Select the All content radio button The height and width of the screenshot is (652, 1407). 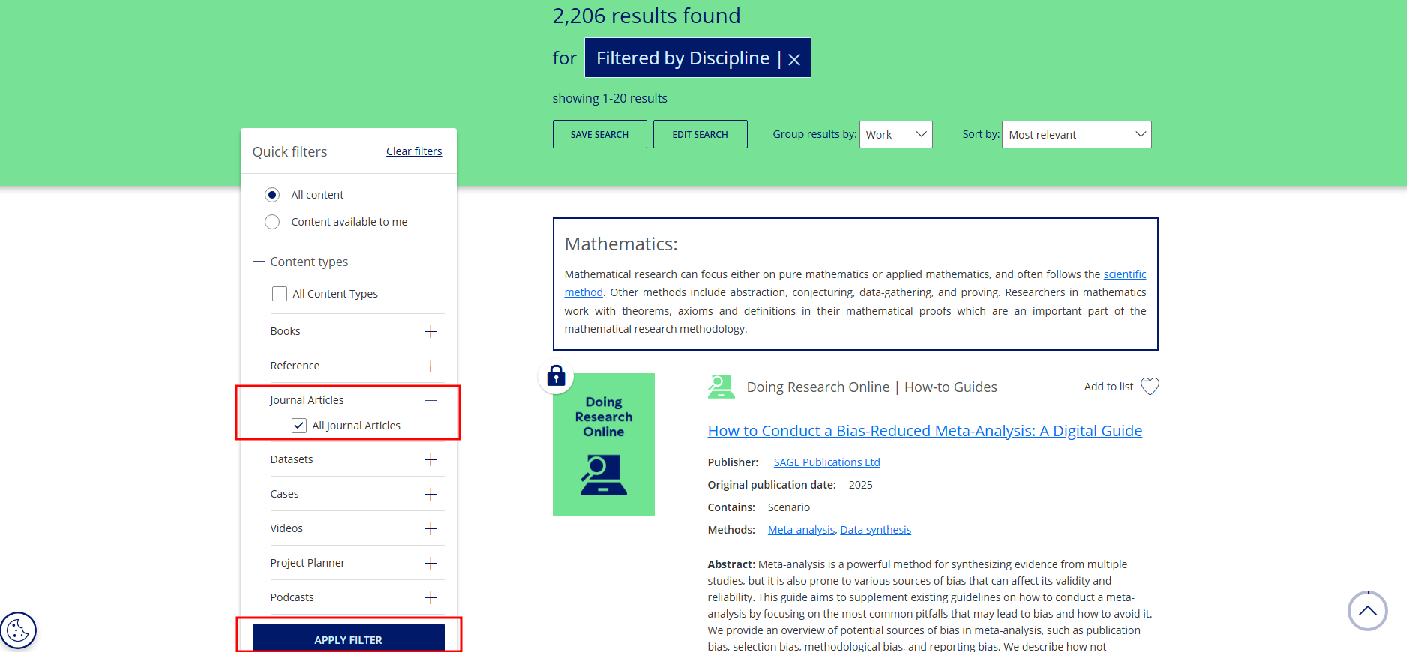pos(272,195)
